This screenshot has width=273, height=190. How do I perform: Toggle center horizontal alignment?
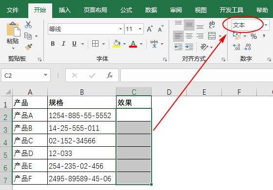tap(189, 36)
